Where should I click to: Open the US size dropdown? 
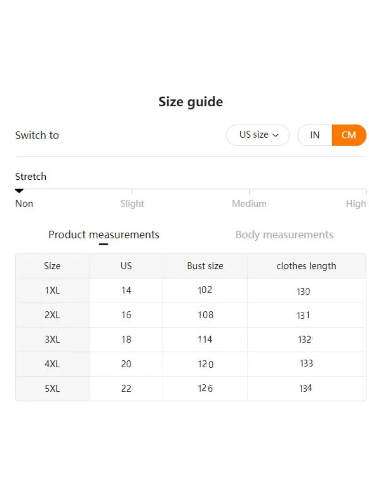(258, 135)
